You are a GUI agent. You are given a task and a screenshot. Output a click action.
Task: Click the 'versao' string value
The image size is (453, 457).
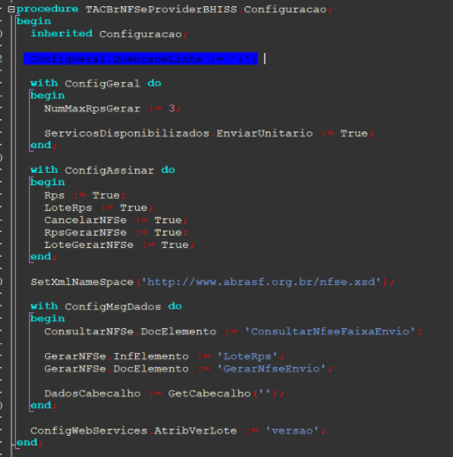point(292,431)
